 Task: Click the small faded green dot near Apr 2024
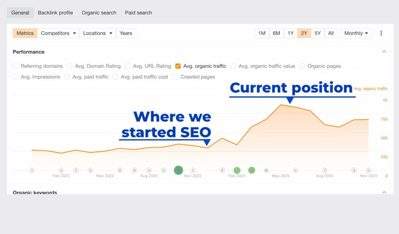(266, 170)
